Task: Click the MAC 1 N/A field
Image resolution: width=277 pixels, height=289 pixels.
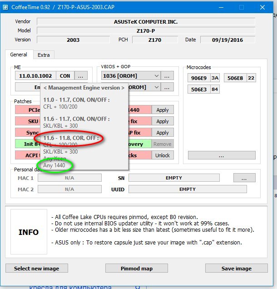Action: click(69, 178)
